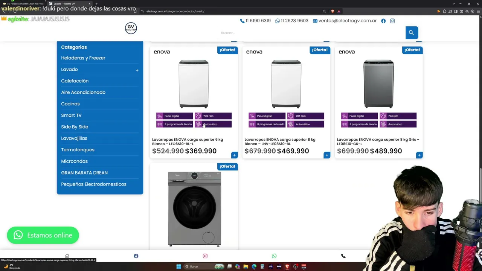This screenshot has height=271, width=482.
Task: Click the $369.990 sale price
Action: click(201, 151)
